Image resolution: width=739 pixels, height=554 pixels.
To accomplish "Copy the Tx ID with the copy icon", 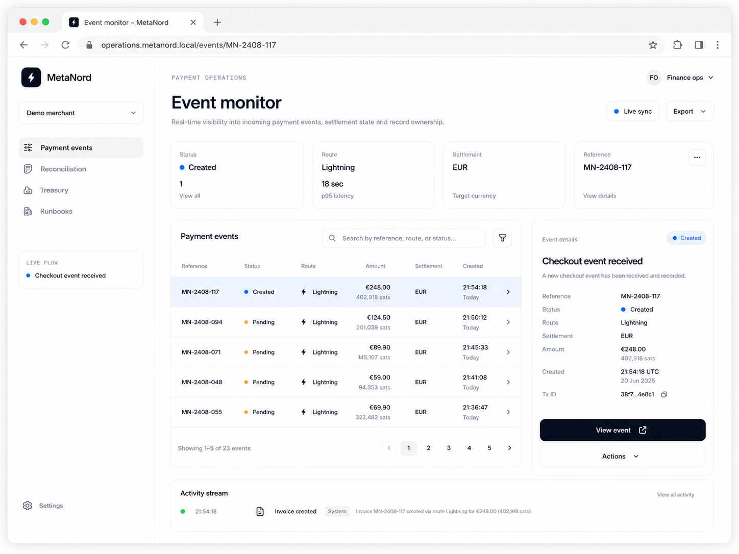I will pos(664,394).
